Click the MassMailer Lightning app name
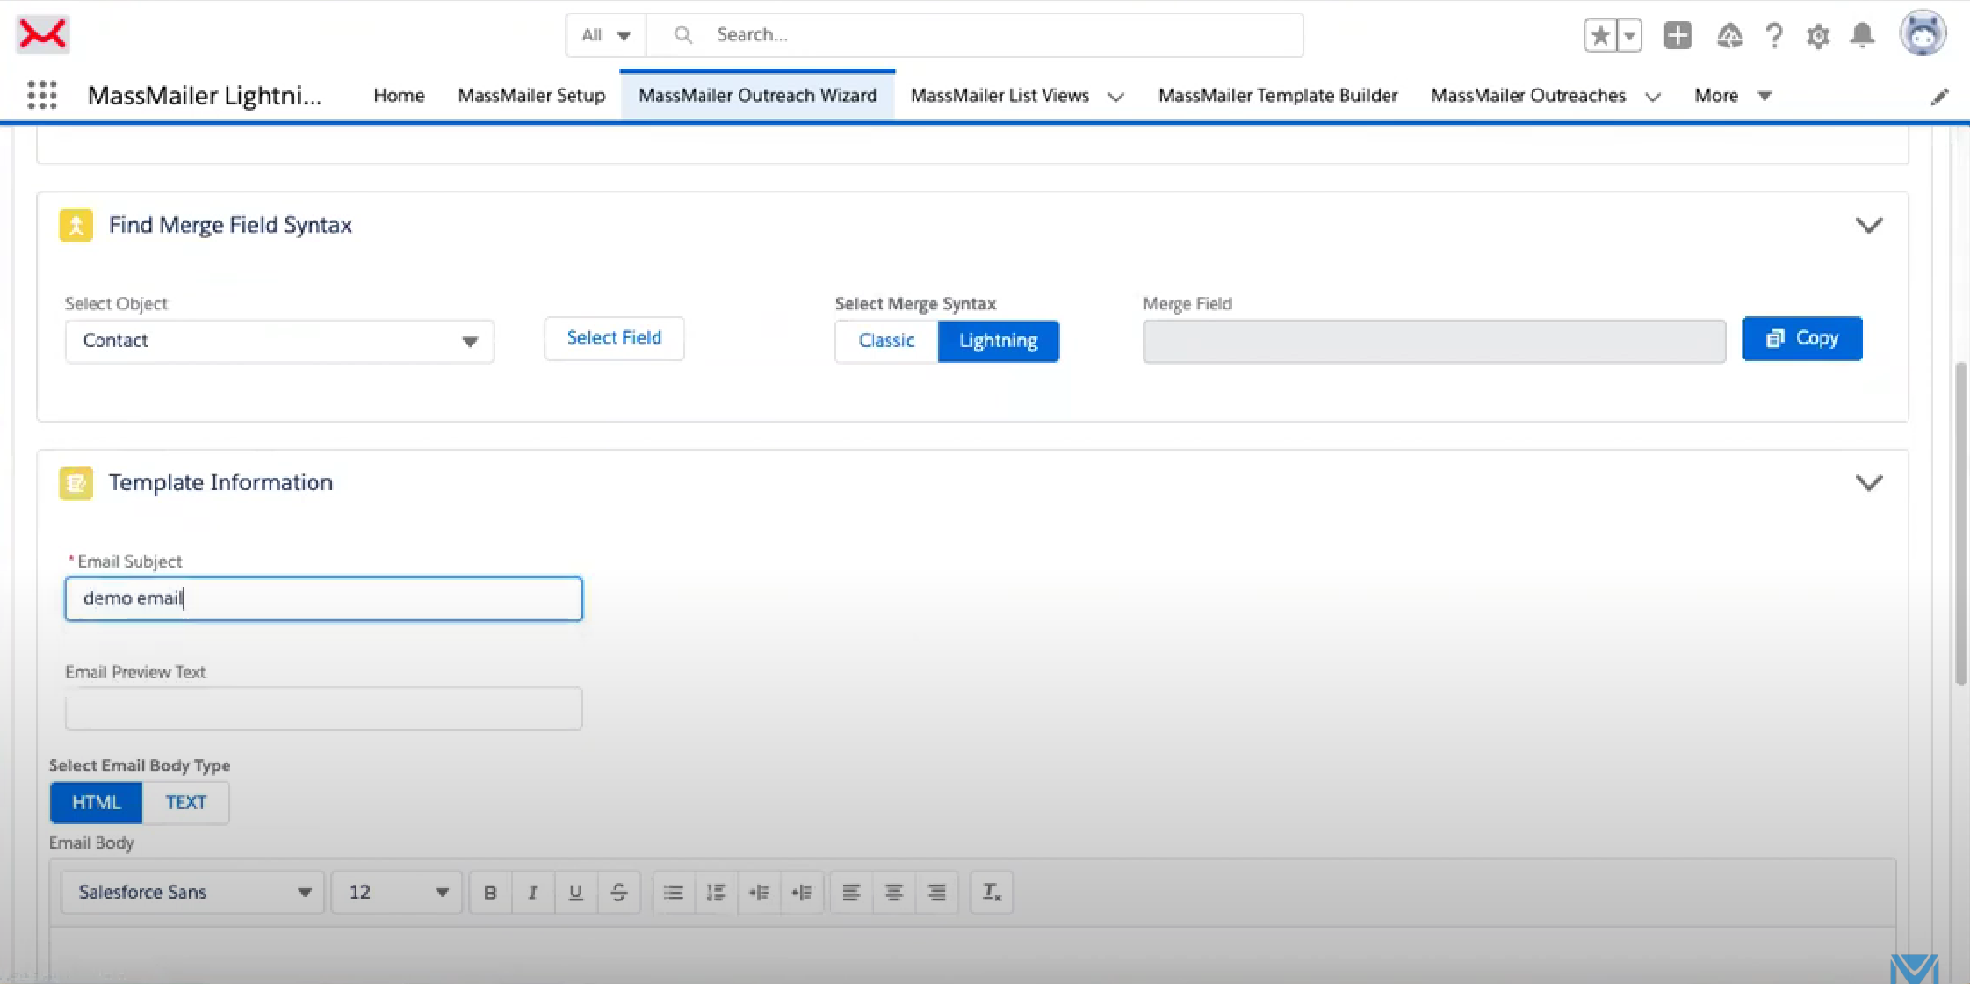The width and height of the screenshot is (1970, 984). tap(205, 95)
